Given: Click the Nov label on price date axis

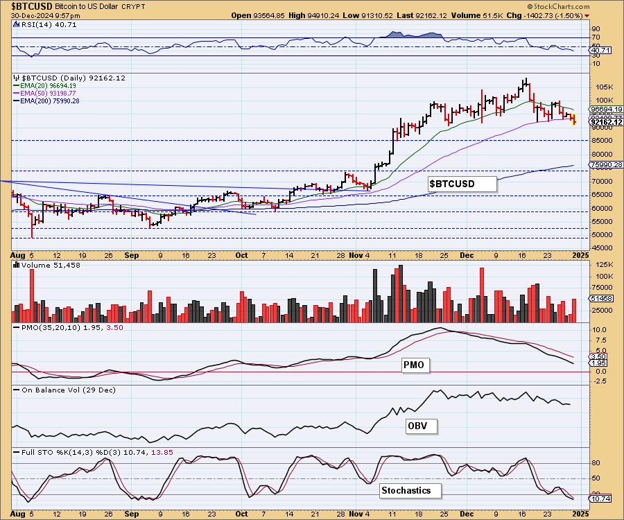Looking at the screenshot, I should click(356, 255).
